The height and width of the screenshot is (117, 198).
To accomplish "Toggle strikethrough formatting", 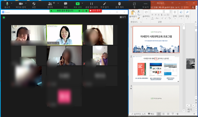I will [165, 15].
